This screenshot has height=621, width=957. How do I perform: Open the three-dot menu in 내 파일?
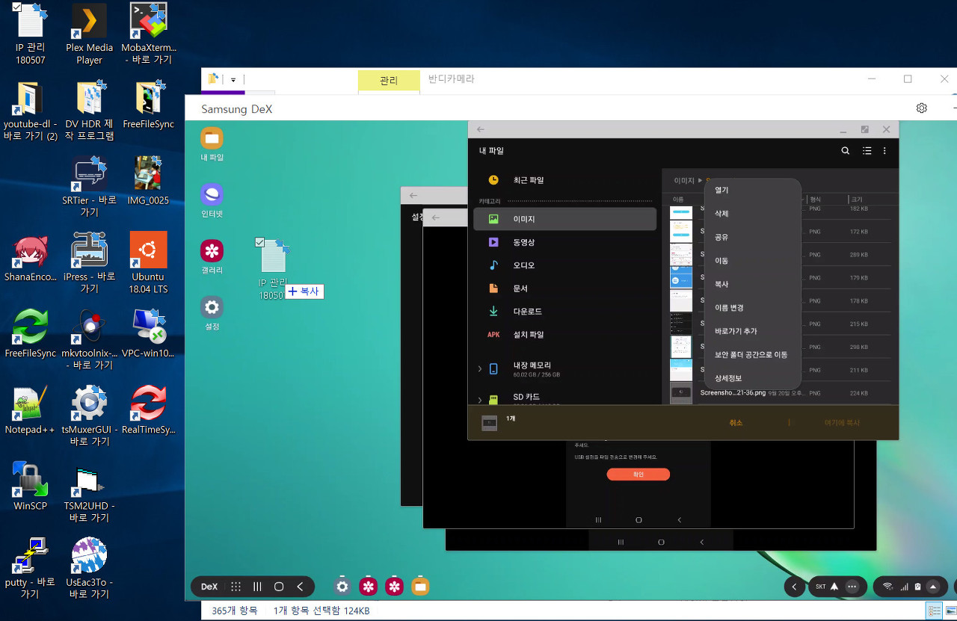click(884, 150)
